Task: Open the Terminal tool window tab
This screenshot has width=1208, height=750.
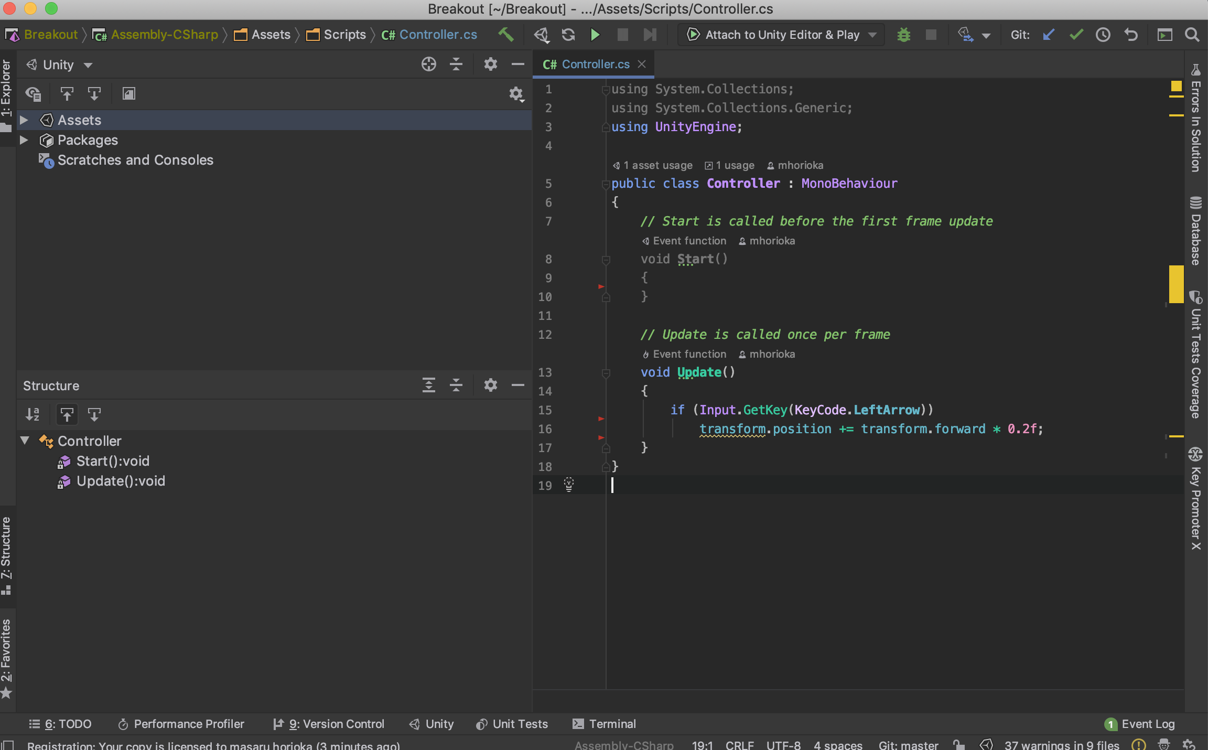Action: point(605,724)
